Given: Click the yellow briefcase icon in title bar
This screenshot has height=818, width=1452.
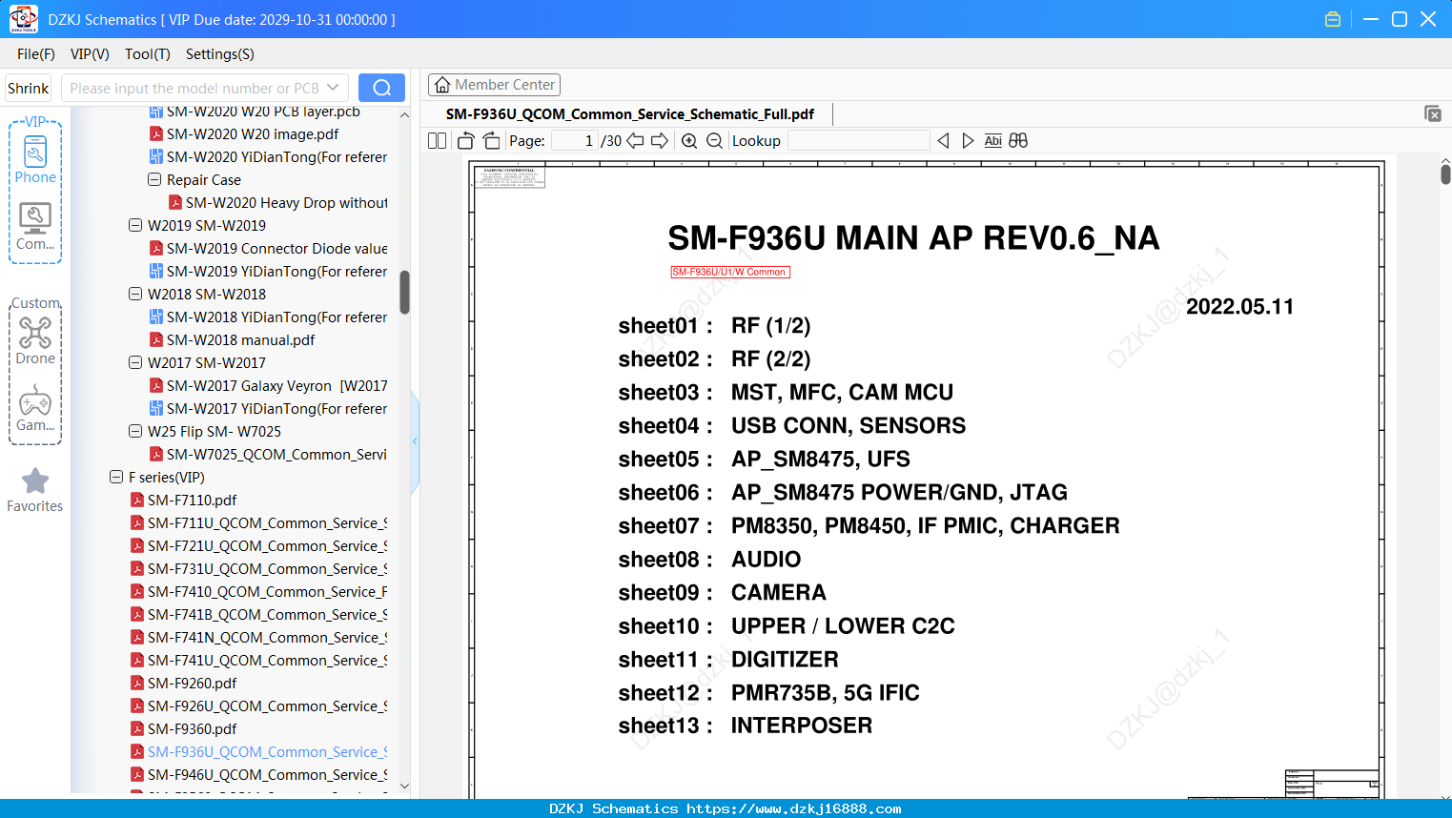Looking at the screenshot, I should point(1333,19).
